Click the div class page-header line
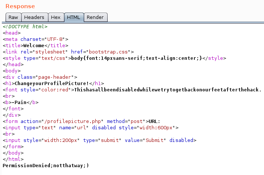This screenshot has height=175, width=264. pyautogui.click(x=40, y=77)
